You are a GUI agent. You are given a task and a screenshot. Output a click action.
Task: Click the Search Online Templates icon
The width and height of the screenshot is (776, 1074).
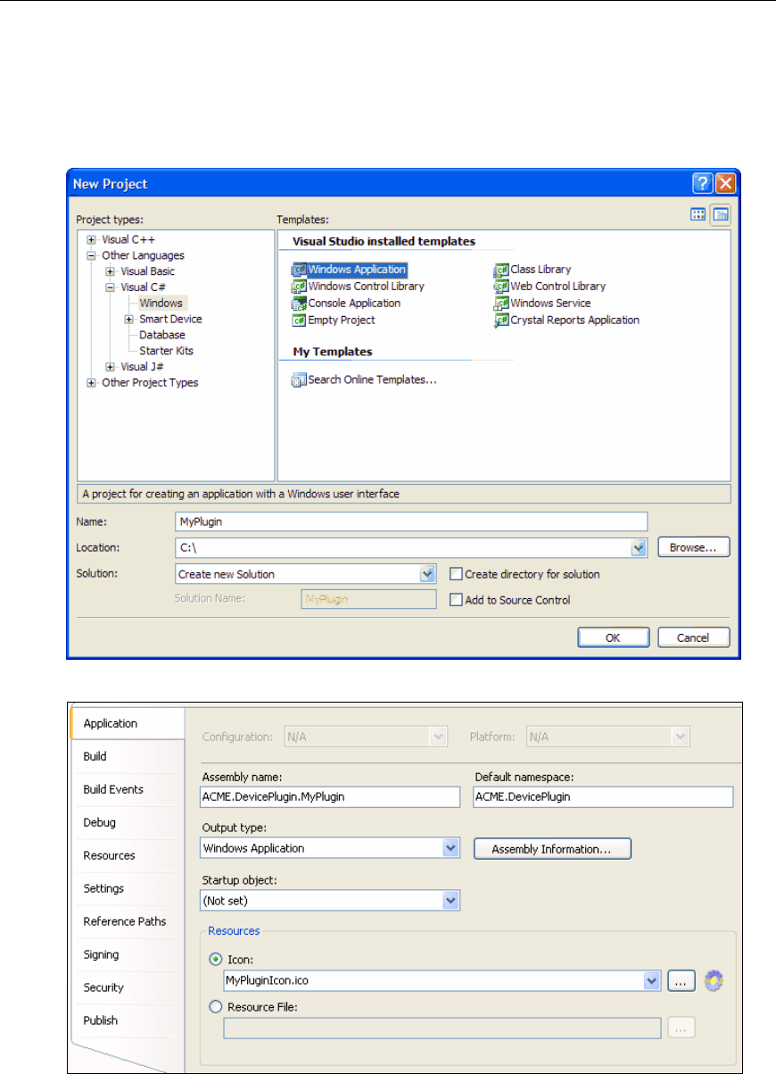click(299, 380)
